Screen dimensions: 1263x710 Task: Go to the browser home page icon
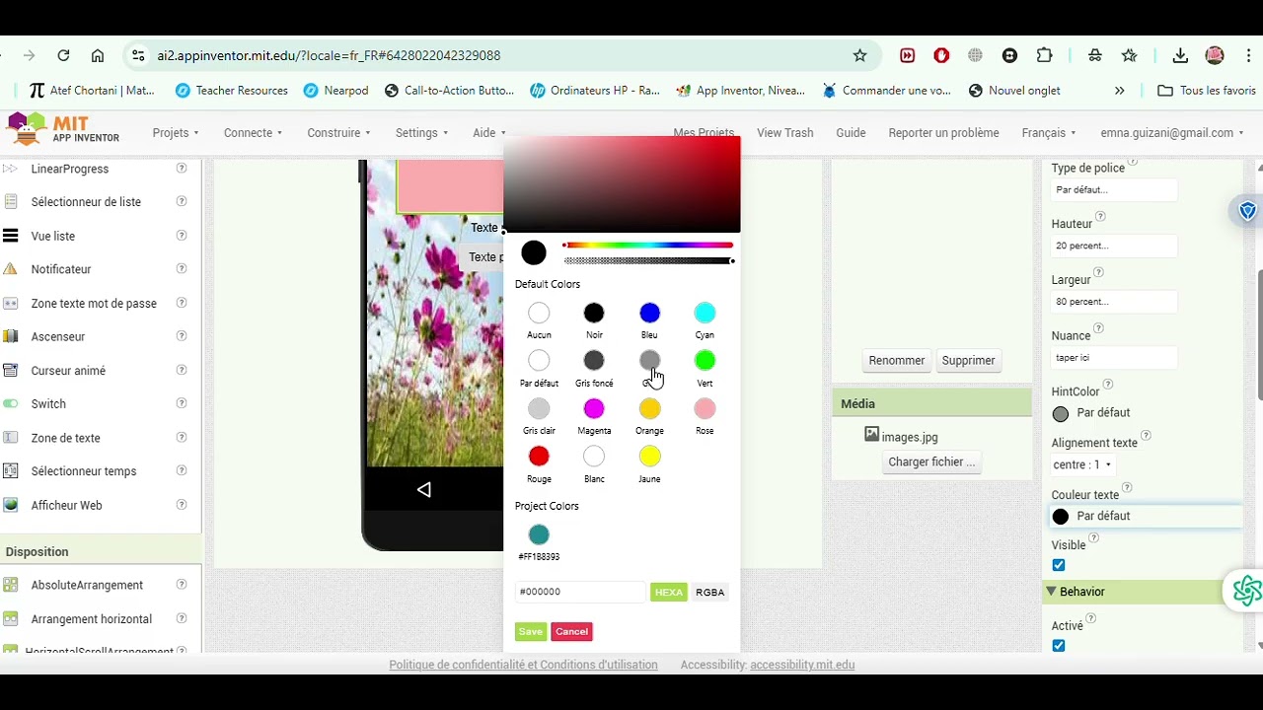(x=97, y=56)
